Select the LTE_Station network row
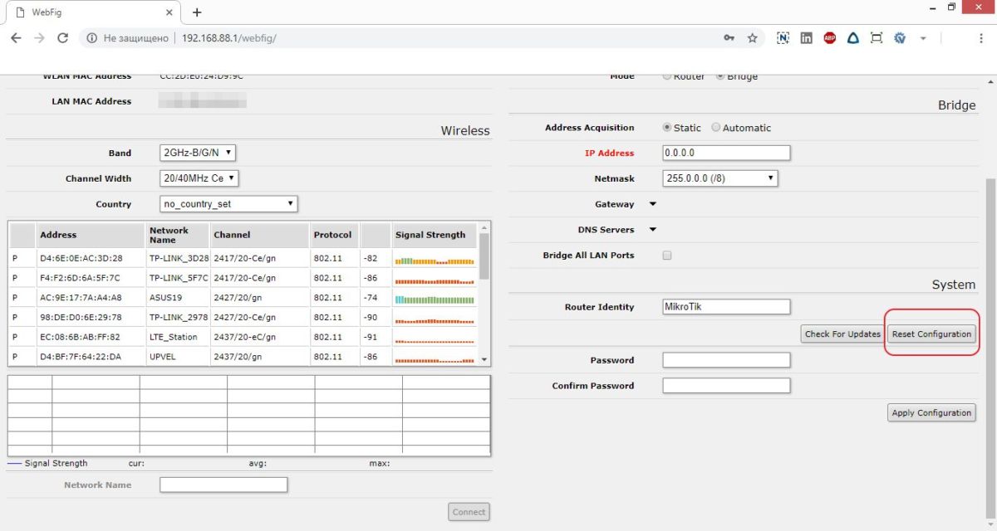The height and width of the screenshot is (531, 997). pos(243,337)
